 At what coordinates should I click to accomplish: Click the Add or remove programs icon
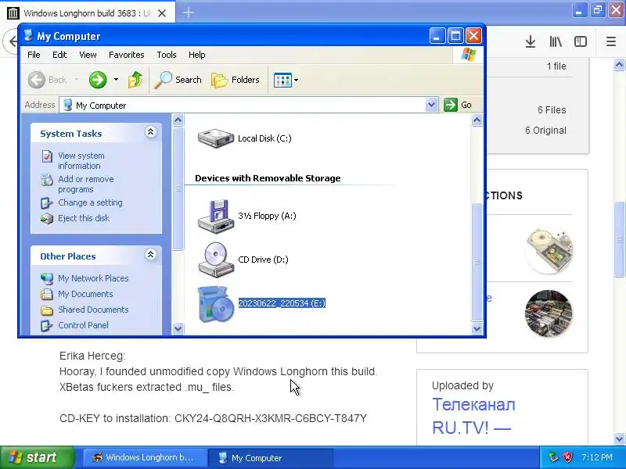click(x=47, y=180)
